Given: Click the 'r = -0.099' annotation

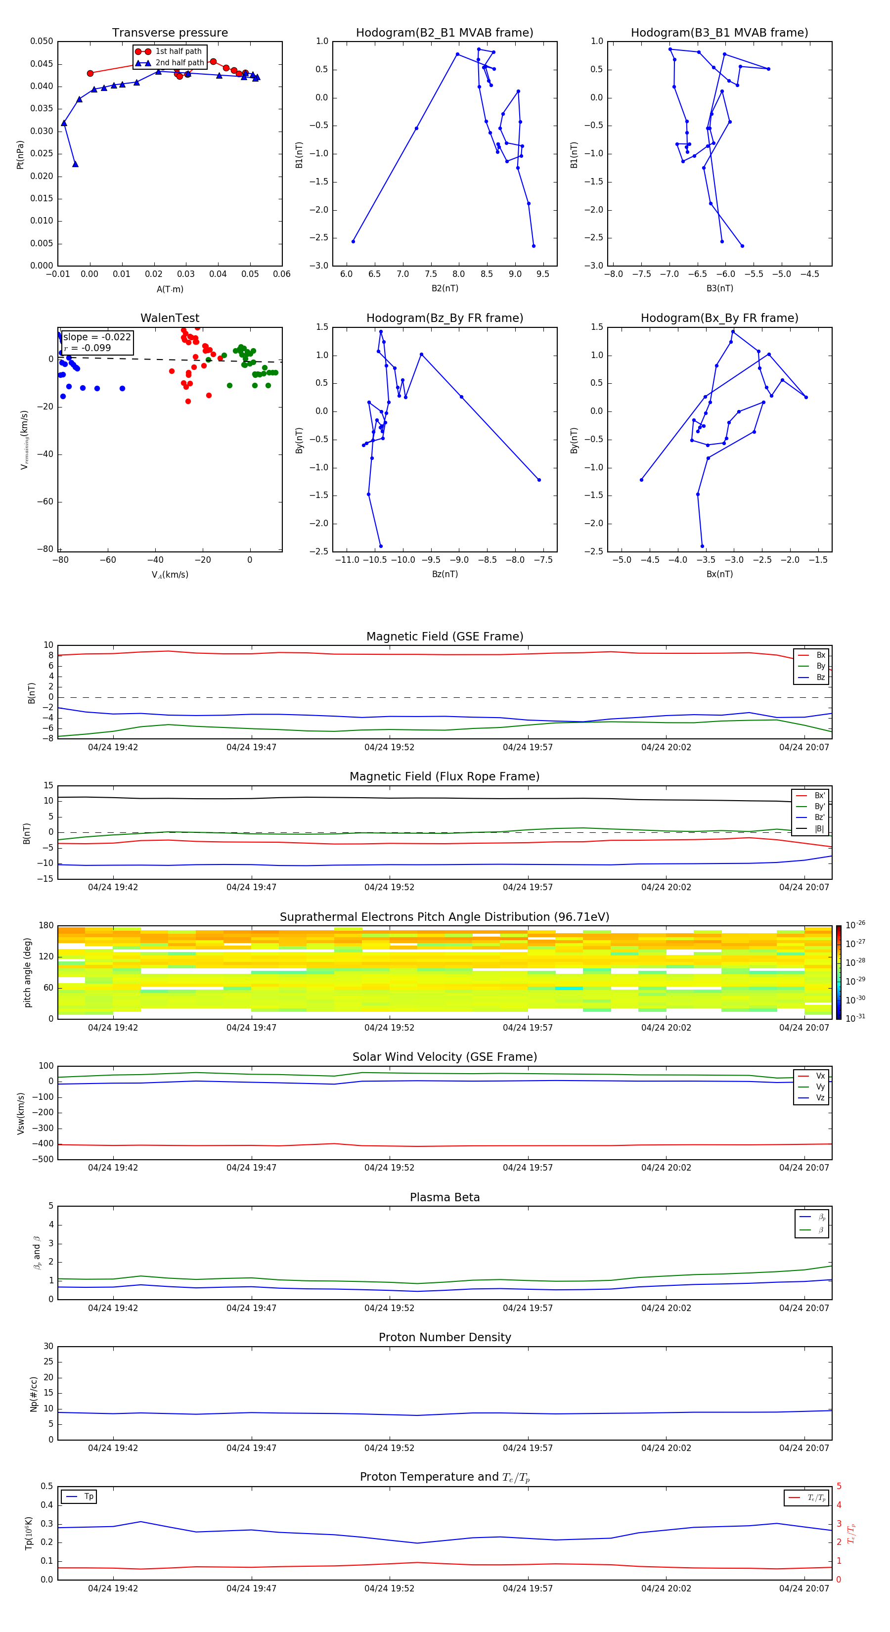Looking at the screenshot, I should pos(88,348).
